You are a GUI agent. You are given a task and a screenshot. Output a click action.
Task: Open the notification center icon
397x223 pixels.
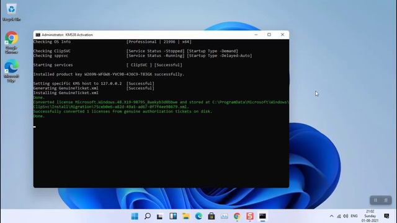click(386, 216)
